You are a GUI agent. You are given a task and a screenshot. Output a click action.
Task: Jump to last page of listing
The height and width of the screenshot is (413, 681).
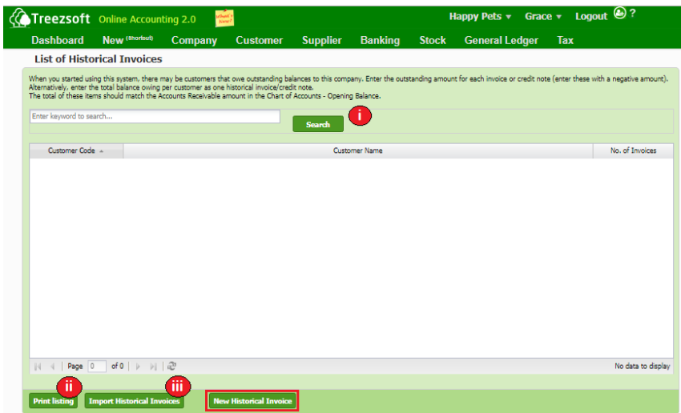point(153,366)
